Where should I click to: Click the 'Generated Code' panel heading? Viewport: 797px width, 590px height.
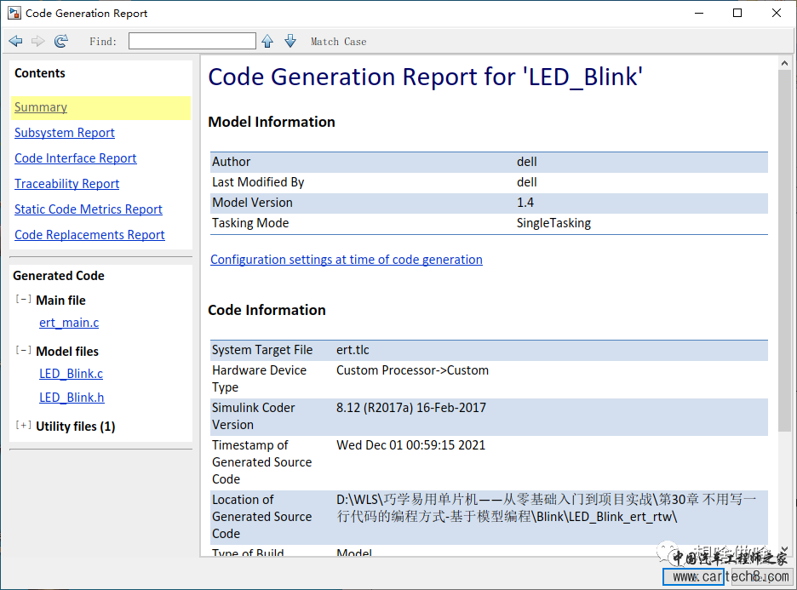[59, 276]
